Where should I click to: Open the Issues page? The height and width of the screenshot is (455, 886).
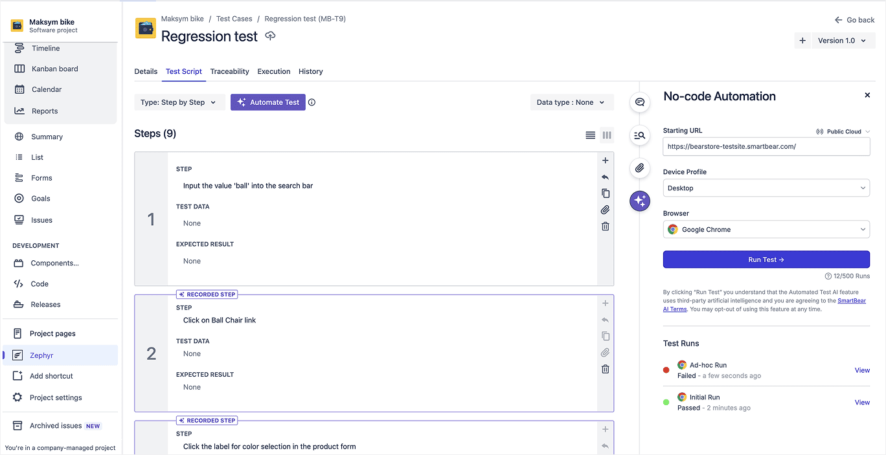[x=41, y=220]
